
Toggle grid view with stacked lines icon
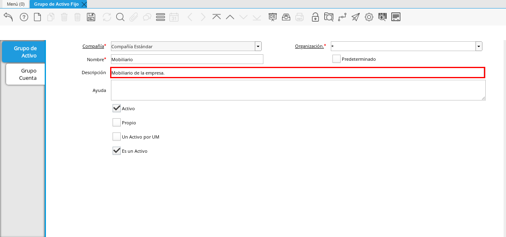[161, 17]
